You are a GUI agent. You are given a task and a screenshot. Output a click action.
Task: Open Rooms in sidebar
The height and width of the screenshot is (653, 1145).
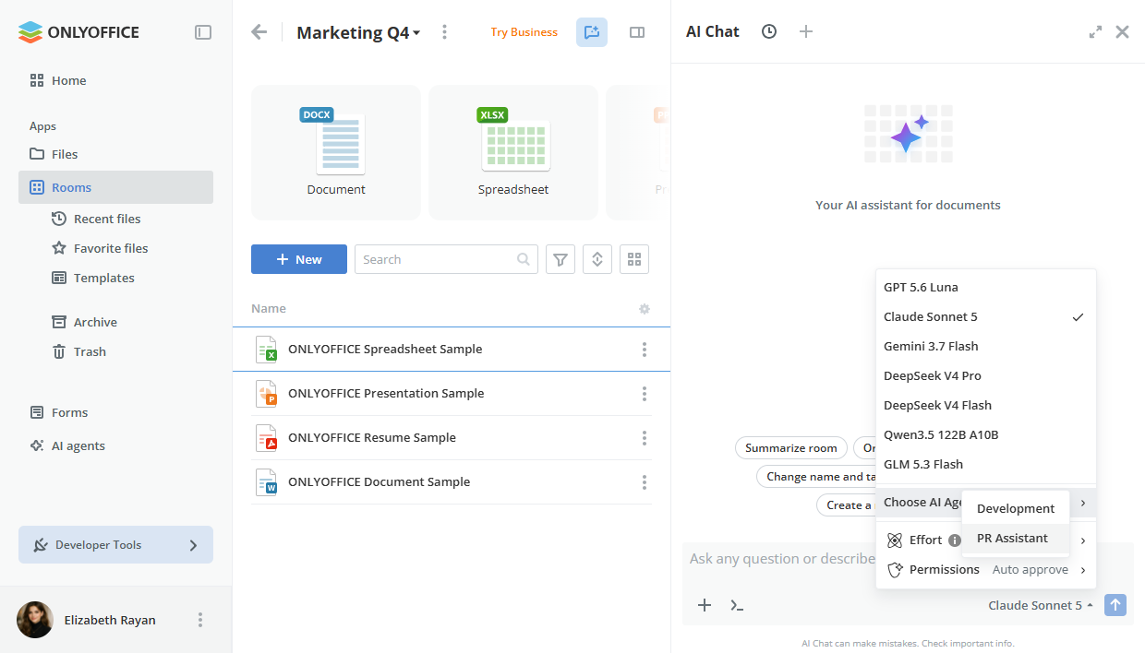click(x=115, y=187)
